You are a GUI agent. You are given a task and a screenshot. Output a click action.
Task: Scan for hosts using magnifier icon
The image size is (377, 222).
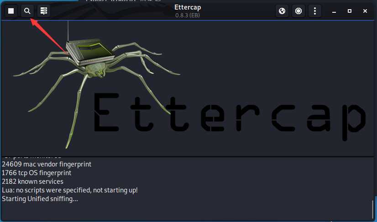tap(27, 11)
